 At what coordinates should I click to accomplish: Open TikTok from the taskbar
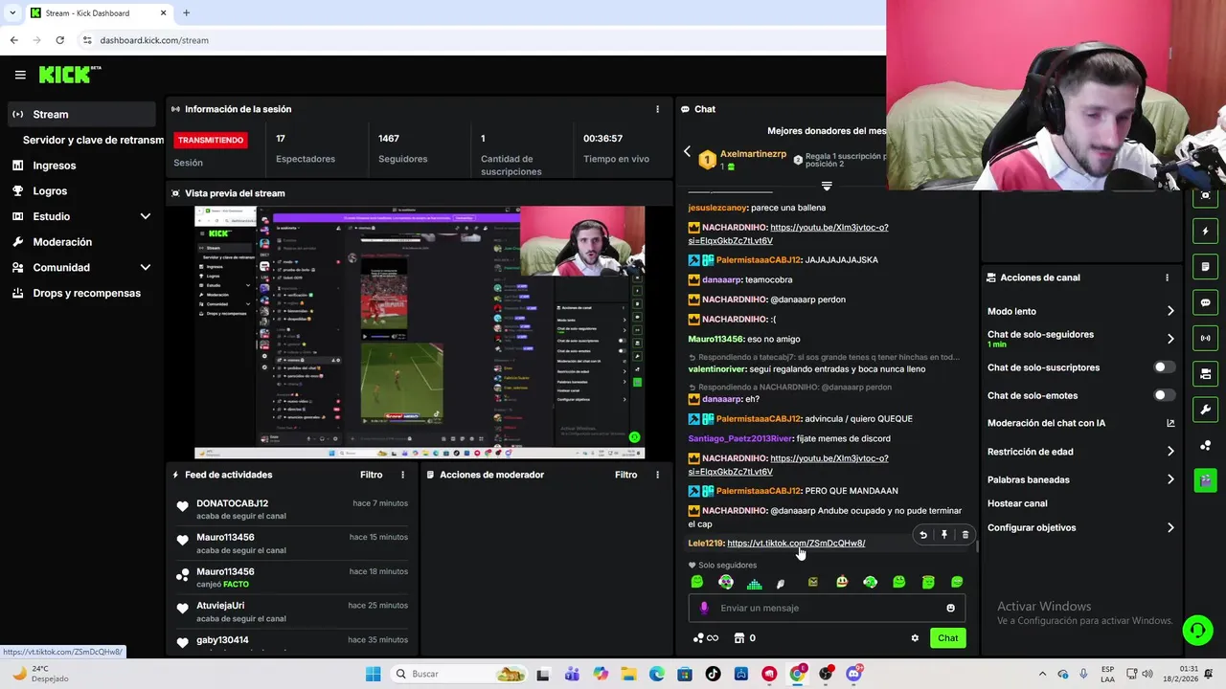click(713, 674)
